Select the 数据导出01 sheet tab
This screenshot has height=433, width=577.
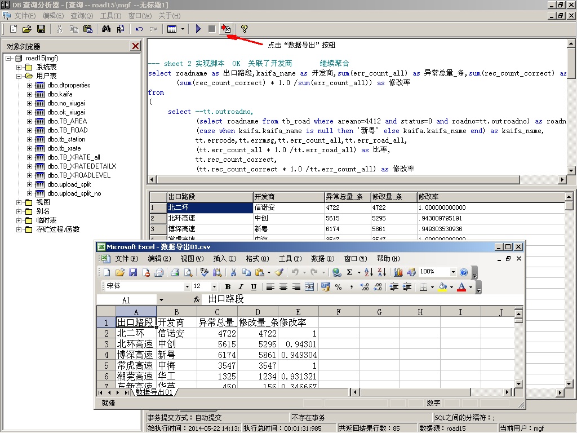154,392
